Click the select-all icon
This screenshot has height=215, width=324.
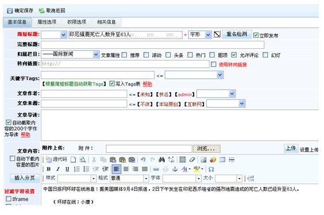point(183,160)
